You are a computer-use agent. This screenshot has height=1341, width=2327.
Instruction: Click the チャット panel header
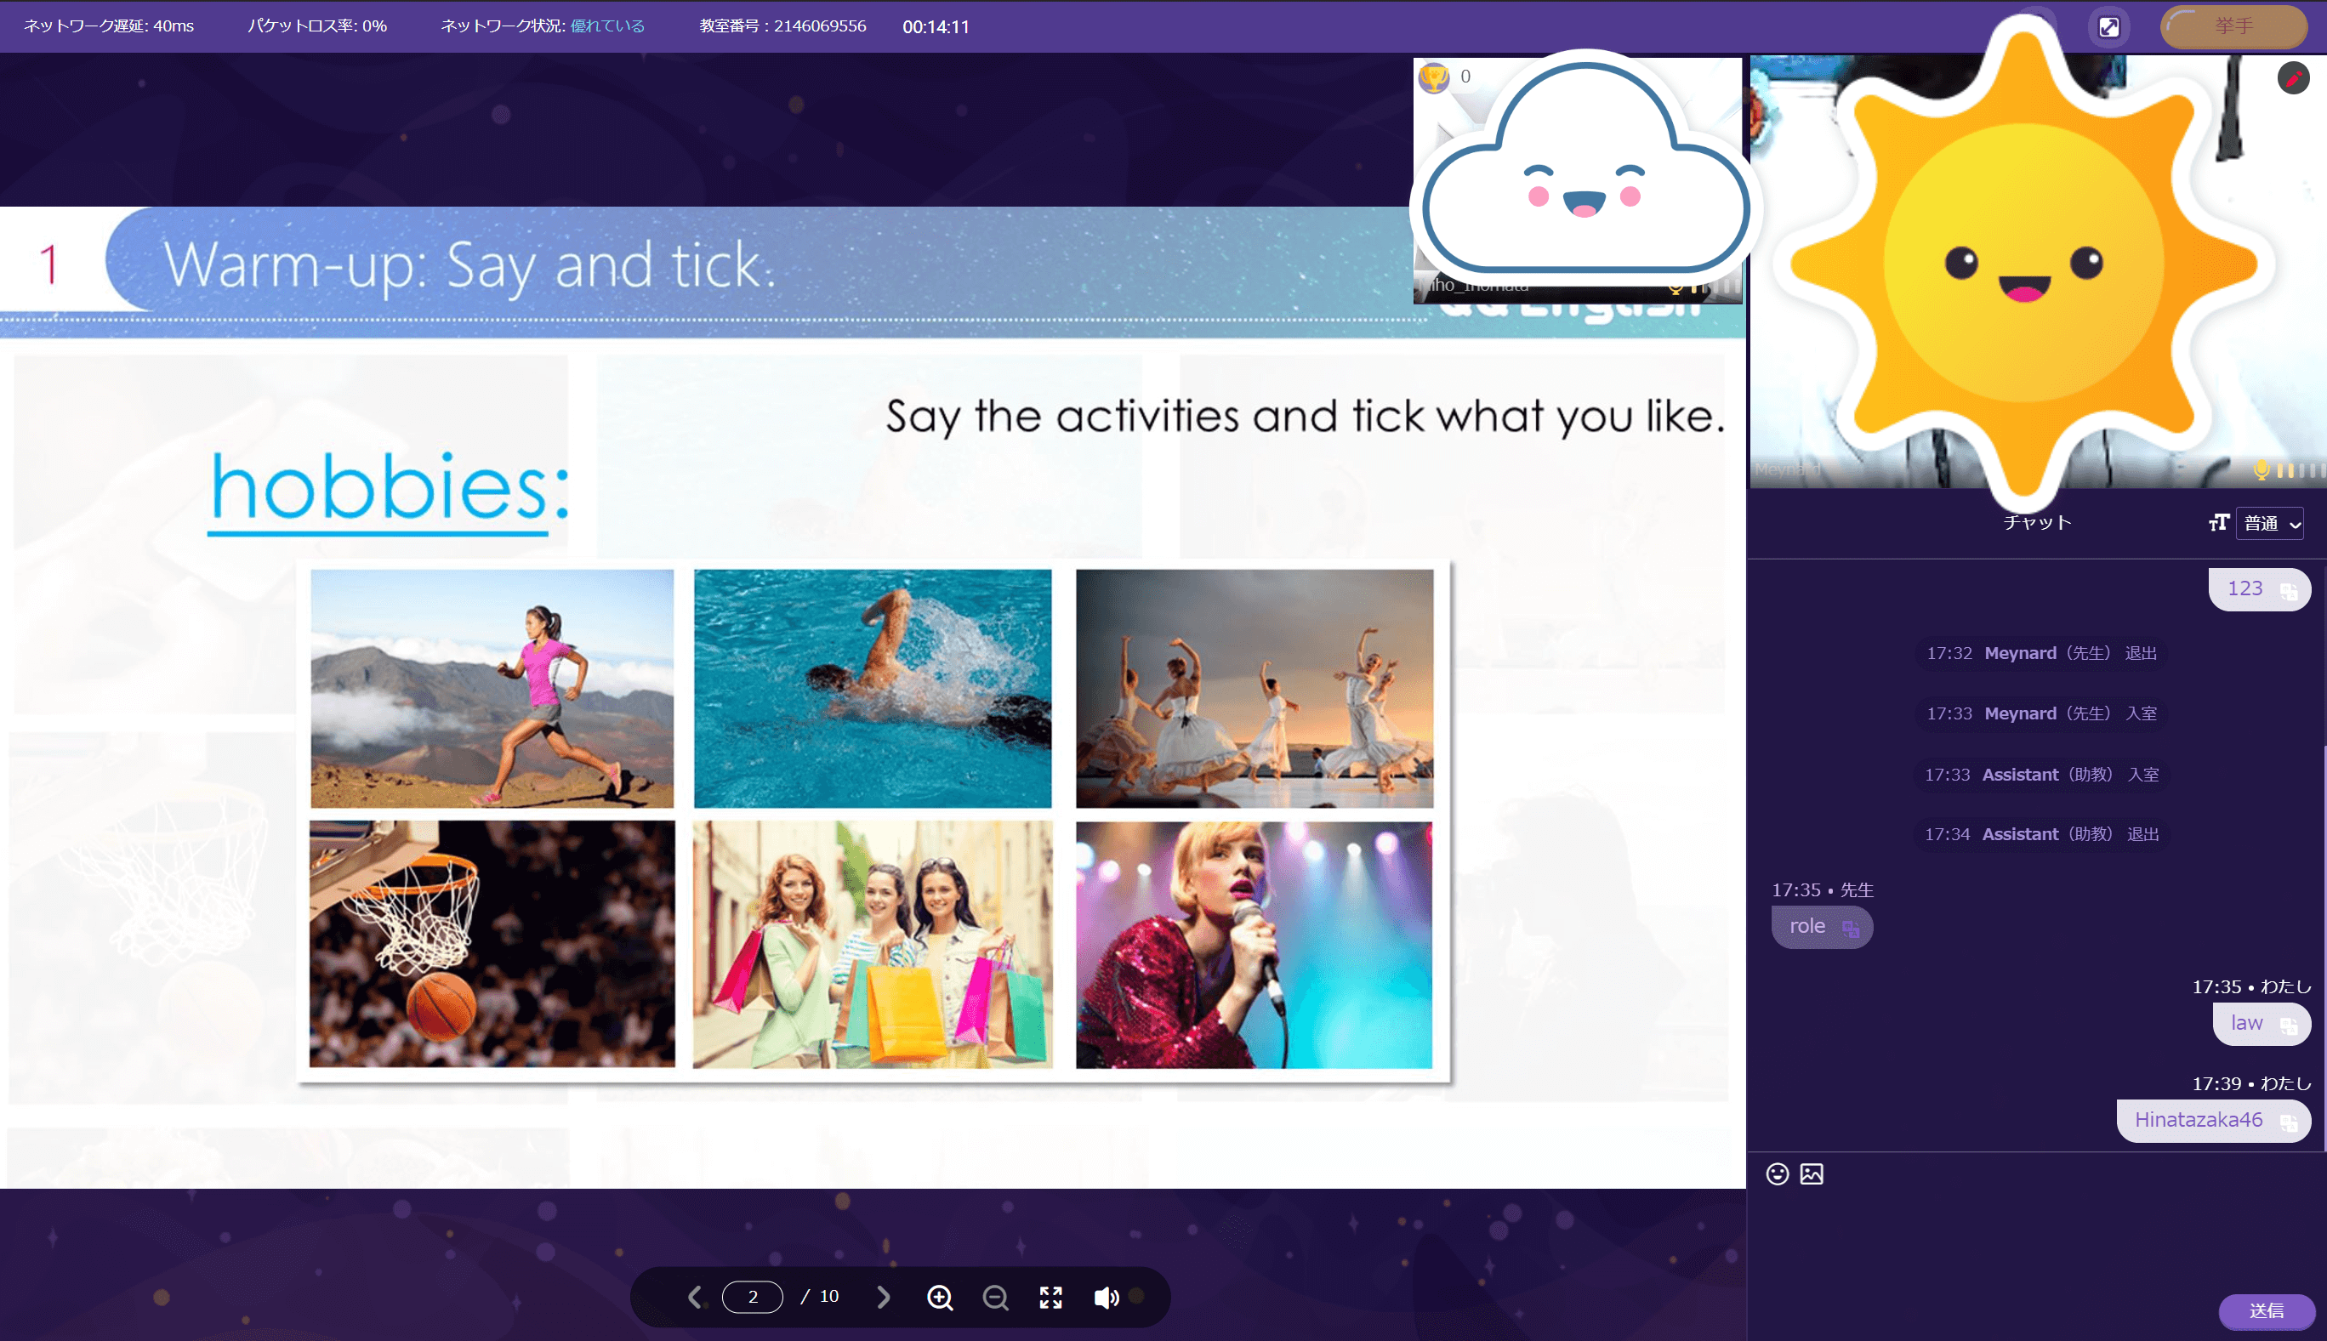pos(2037,523)
